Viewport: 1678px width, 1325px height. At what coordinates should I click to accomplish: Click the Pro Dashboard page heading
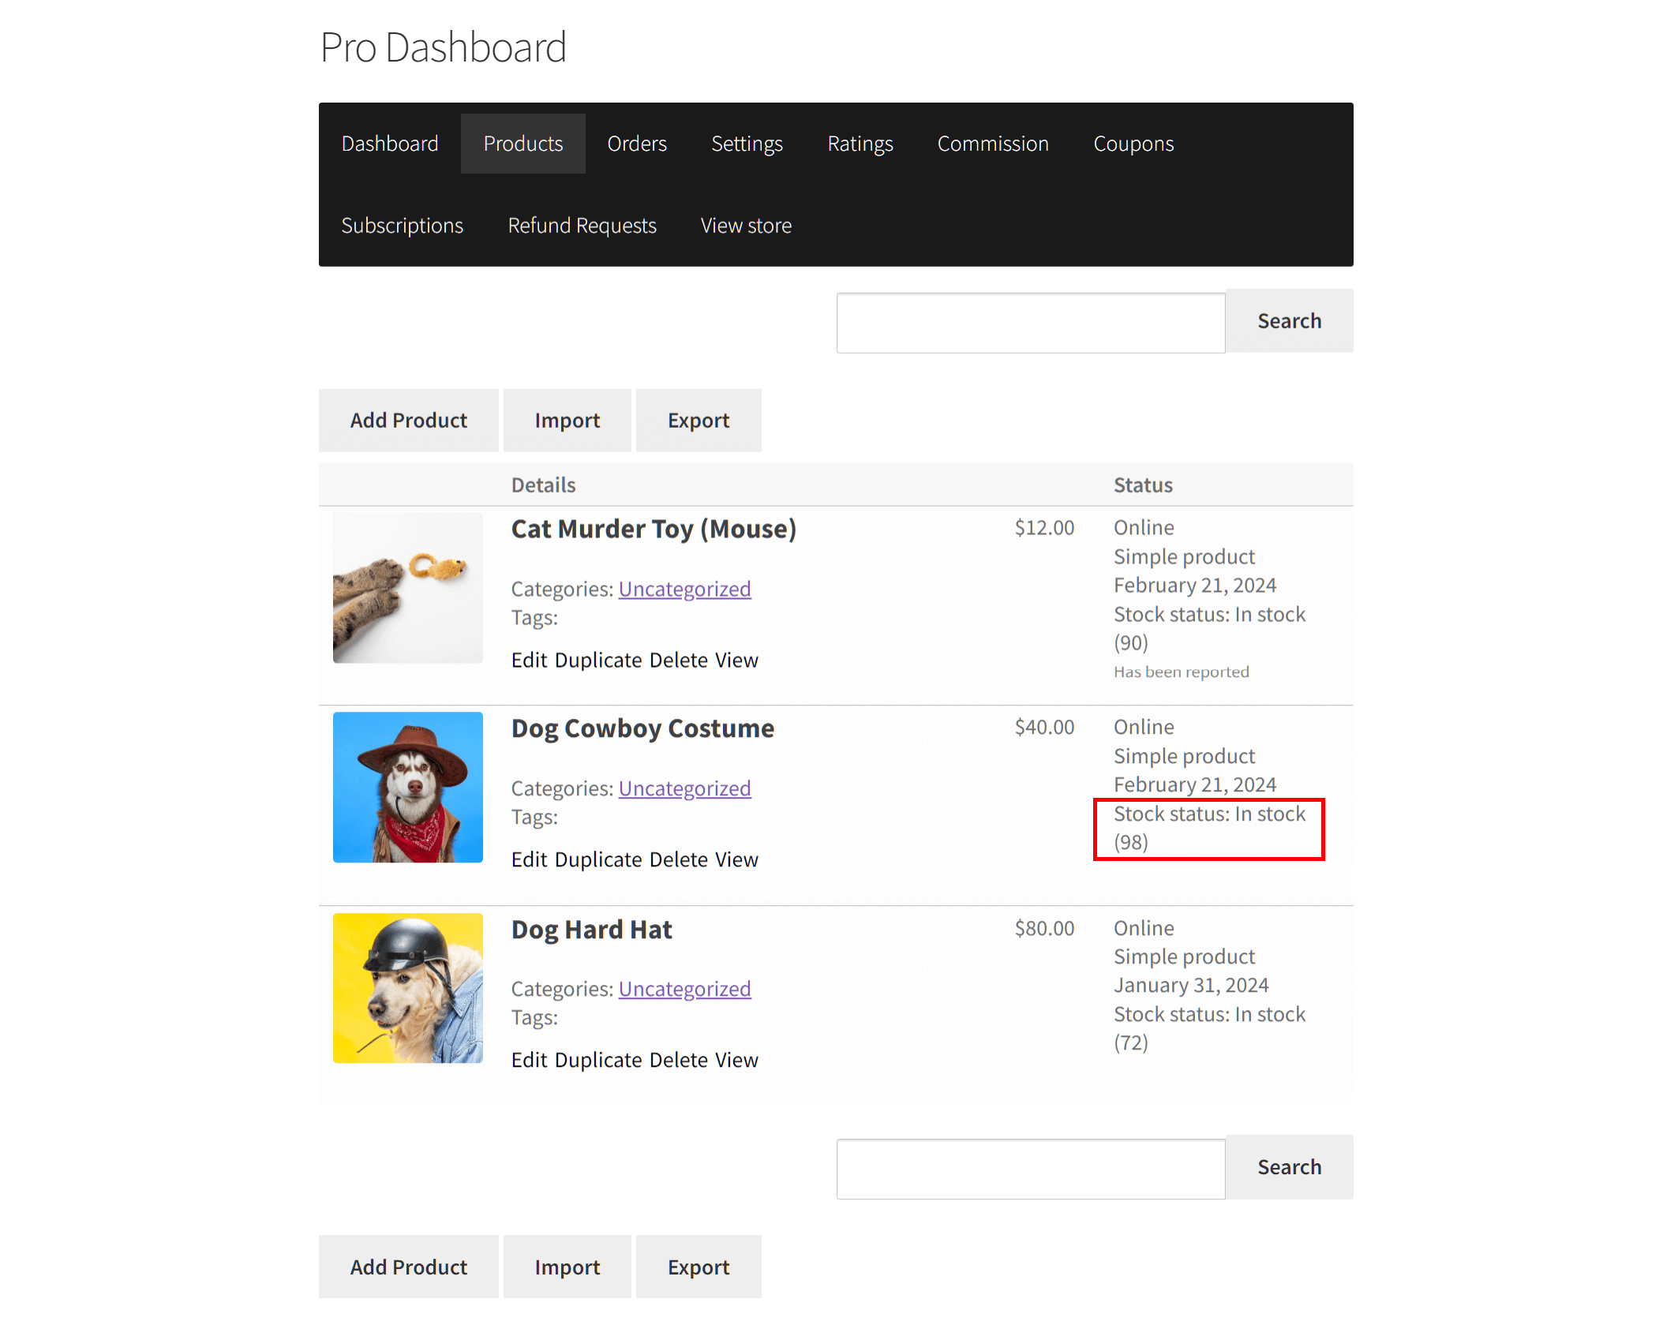[444, 47]
